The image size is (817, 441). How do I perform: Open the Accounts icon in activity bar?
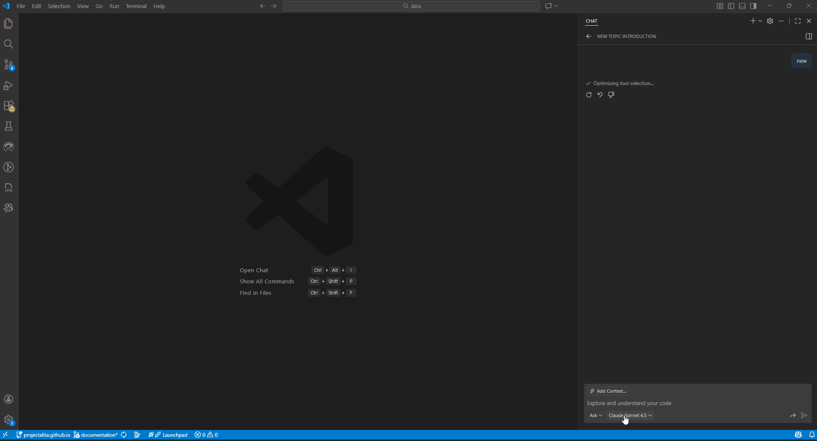coord(8,399)
